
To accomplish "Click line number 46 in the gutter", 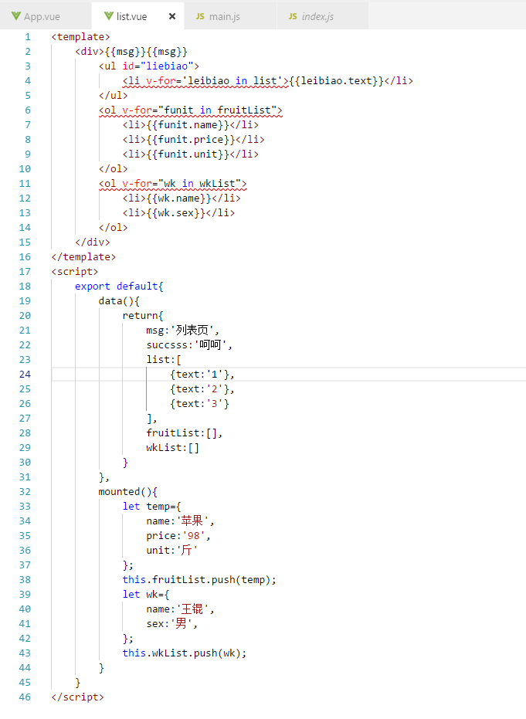I will coord(25,697).
